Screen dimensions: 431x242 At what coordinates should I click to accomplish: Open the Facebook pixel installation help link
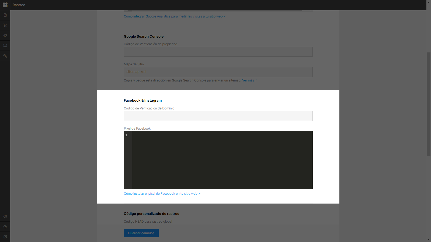click(x=162, y=194)
